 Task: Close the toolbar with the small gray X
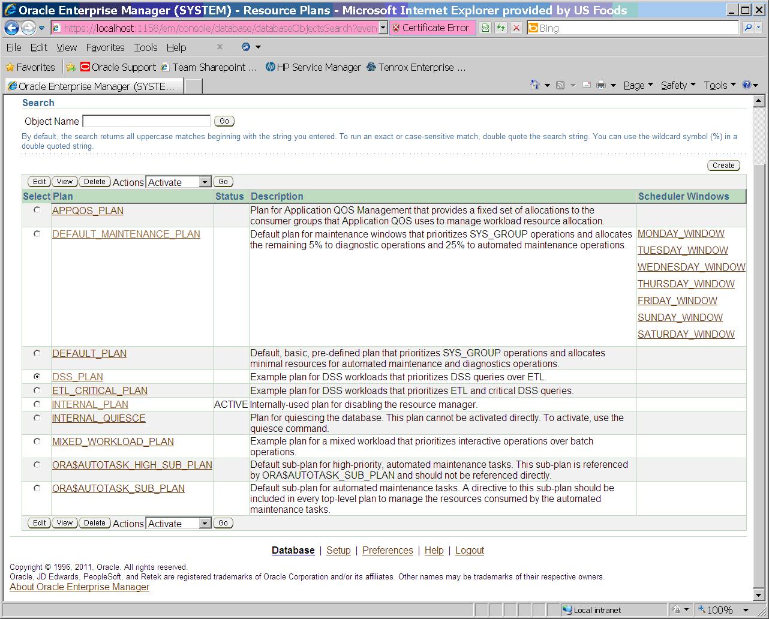pyautogui.click(x=220, y=47)
